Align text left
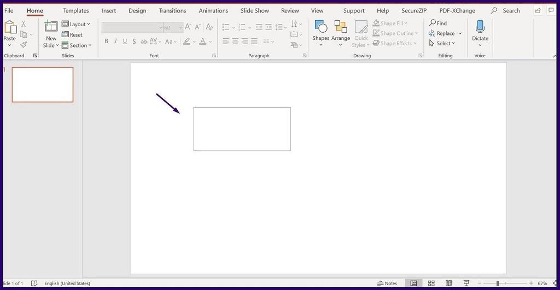560x290 pixels. pos(226,42)
